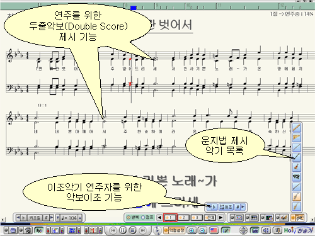This screenshot has width=315, height=236.
Task: Skip to next with forward button
Action: point(142,230)
